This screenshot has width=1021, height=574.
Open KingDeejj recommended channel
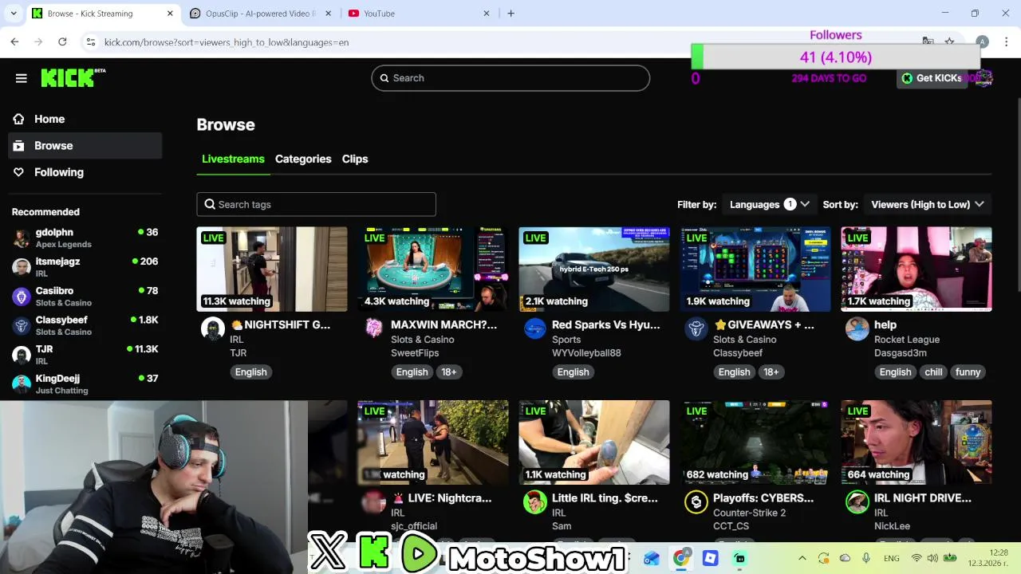[85, 384]
